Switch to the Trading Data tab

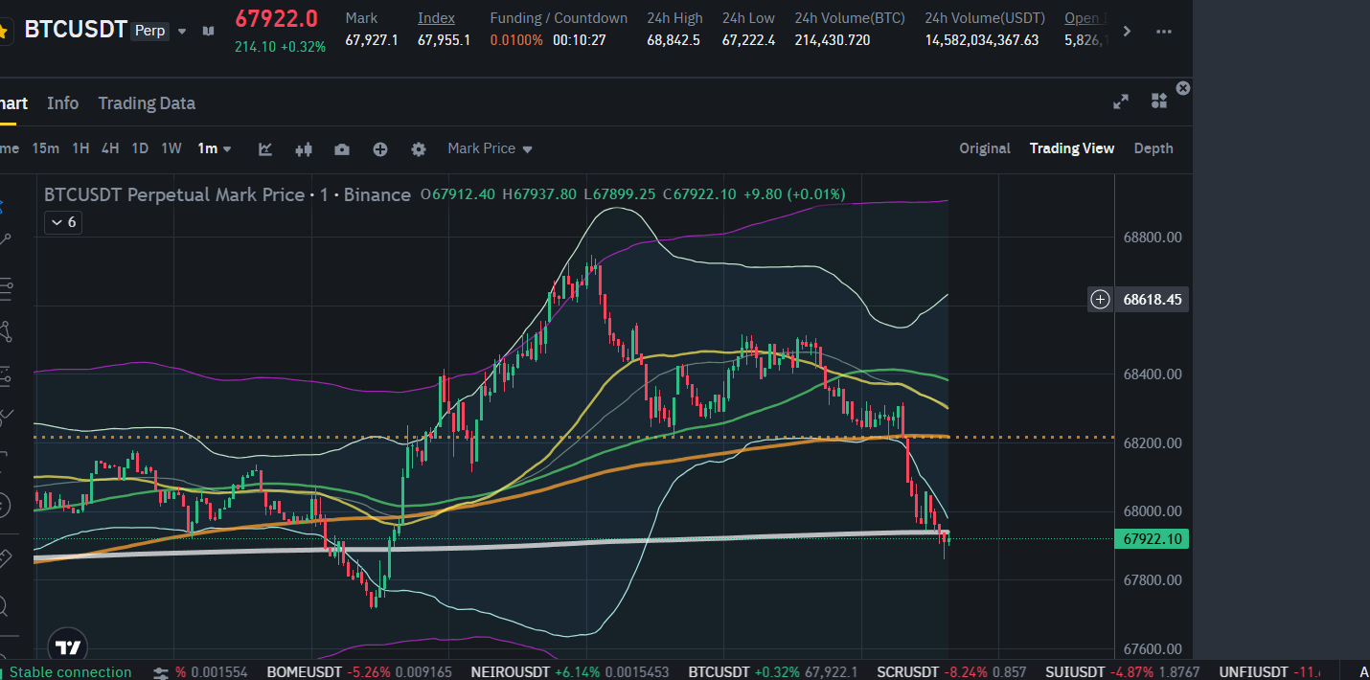147,102
